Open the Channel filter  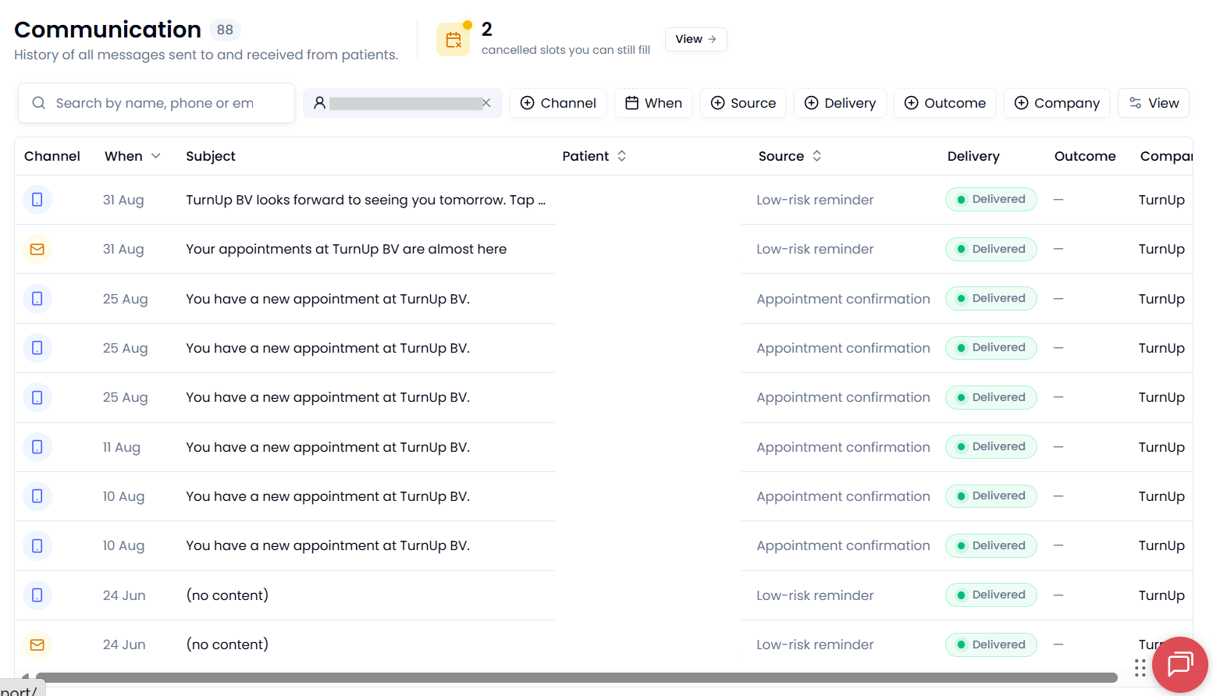[x=558, y=103]
